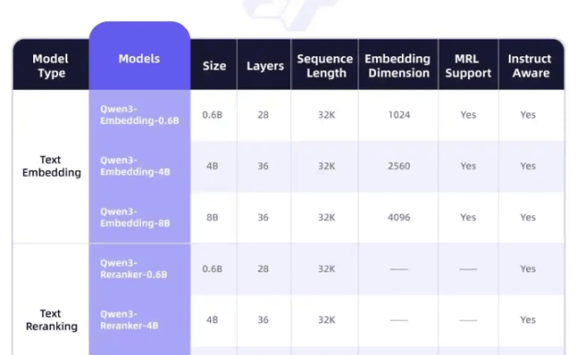Click the Embedding Dimension header
Viewport: 577px width, 355px height.
pyautogui.click(x=398, y=65)
